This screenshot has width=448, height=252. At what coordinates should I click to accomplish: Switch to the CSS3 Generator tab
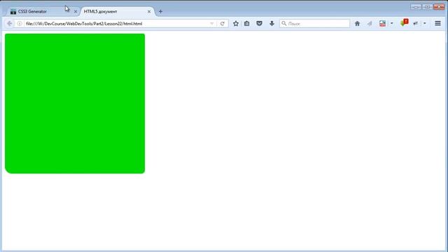[x=43, y=11]
